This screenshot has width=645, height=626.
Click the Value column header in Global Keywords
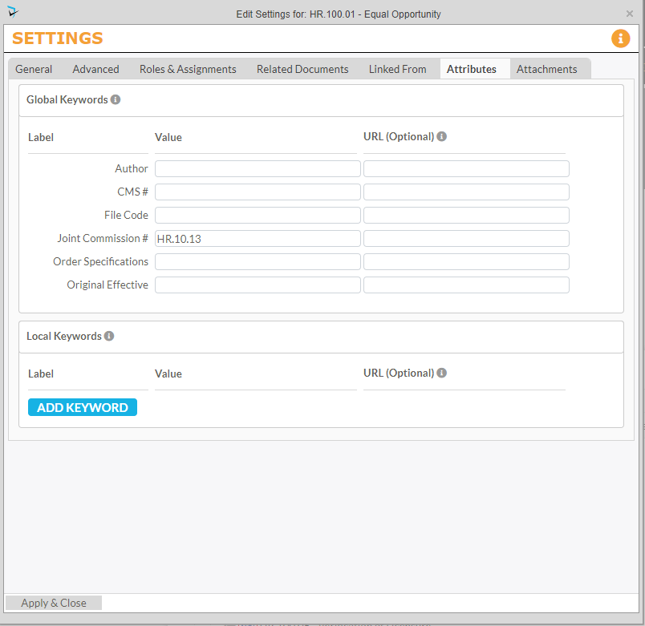click(x=168, y=137)
